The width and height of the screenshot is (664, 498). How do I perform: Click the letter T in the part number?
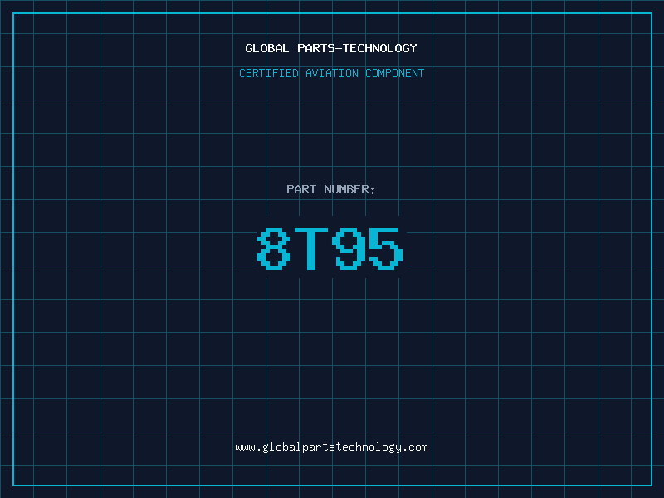coord(311,249)
